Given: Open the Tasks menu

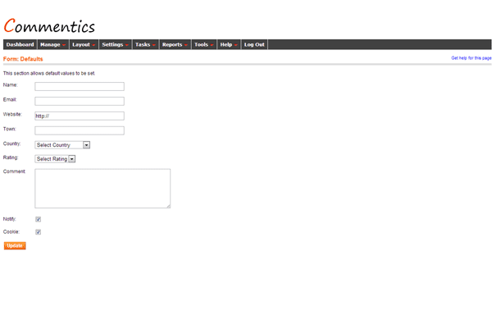Looking at the screenshot, I should pyautogui.click(x=145, y=44).
